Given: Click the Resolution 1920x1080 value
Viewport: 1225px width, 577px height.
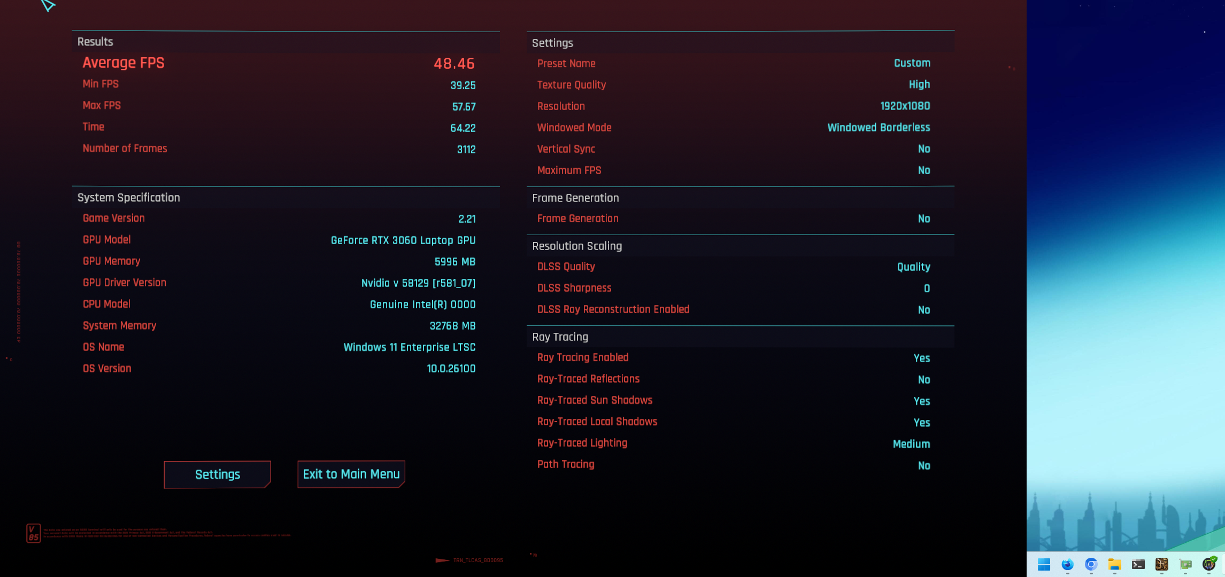Looking at the screenshot, I should [x=905, y=106].
